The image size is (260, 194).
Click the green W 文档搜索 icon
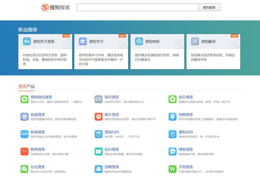[173, 169]
